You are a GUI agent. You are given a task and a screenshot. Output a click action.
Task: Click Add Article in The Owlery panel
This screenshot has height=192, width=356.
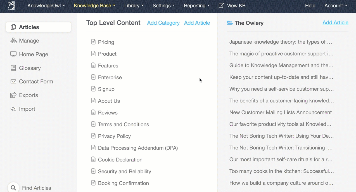335,23
